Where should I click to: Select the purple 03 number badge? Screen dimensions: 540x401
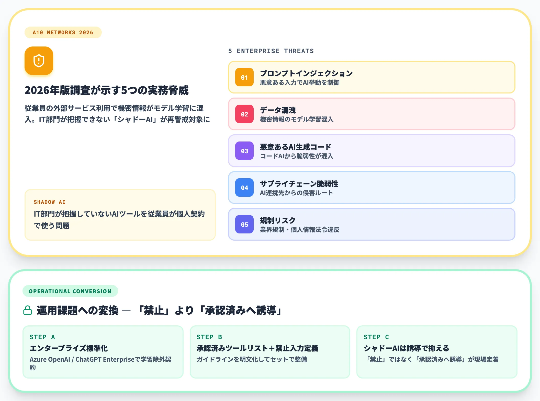(244, 151)
